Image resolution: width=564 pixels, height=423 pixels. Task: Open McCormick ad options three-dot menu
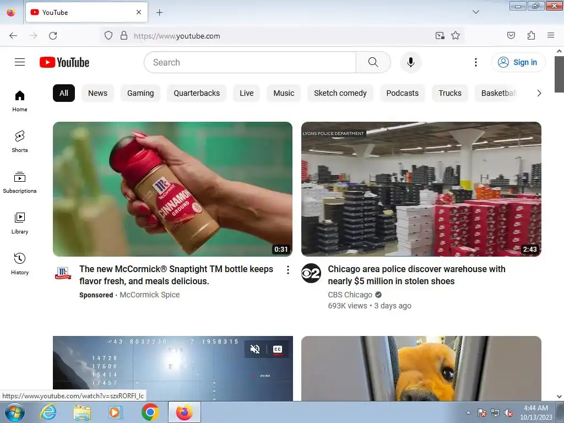288,270
